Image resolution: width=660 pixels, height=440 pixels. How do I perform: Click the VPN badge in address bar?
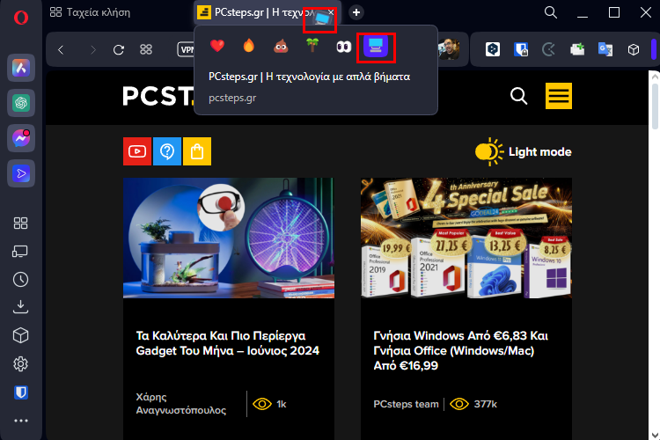[x=186, y=49]
